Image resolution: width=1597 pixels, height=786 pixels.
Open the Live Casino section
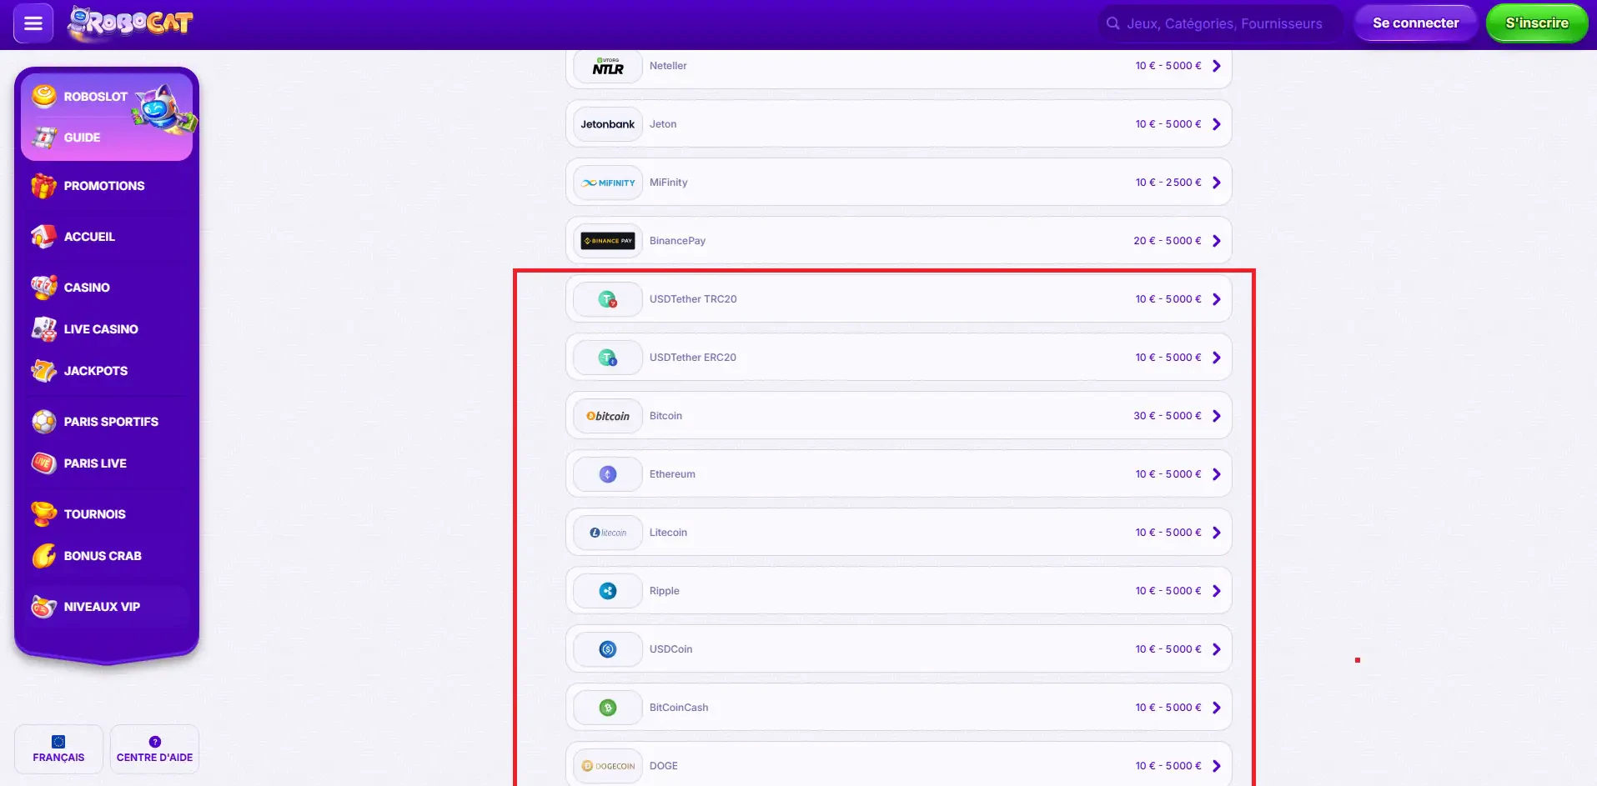(x=101, y=329)
